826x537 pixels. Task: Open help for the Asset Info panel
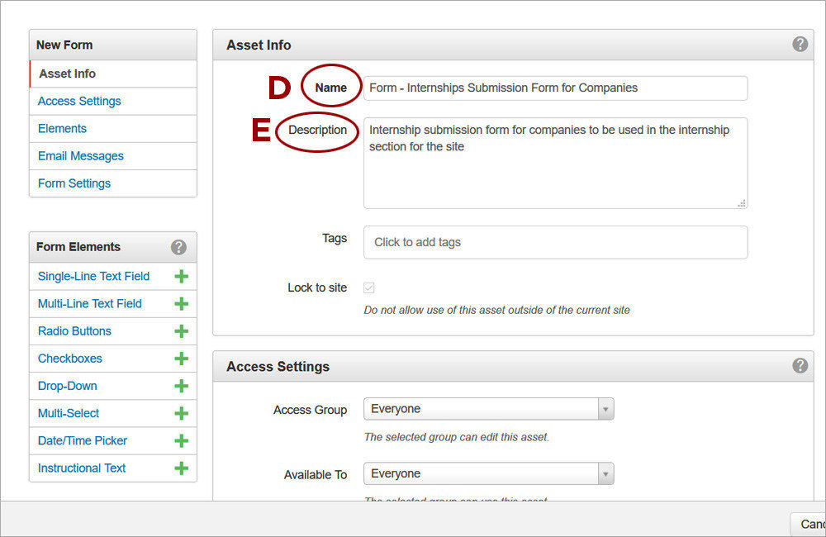point(800,45)
